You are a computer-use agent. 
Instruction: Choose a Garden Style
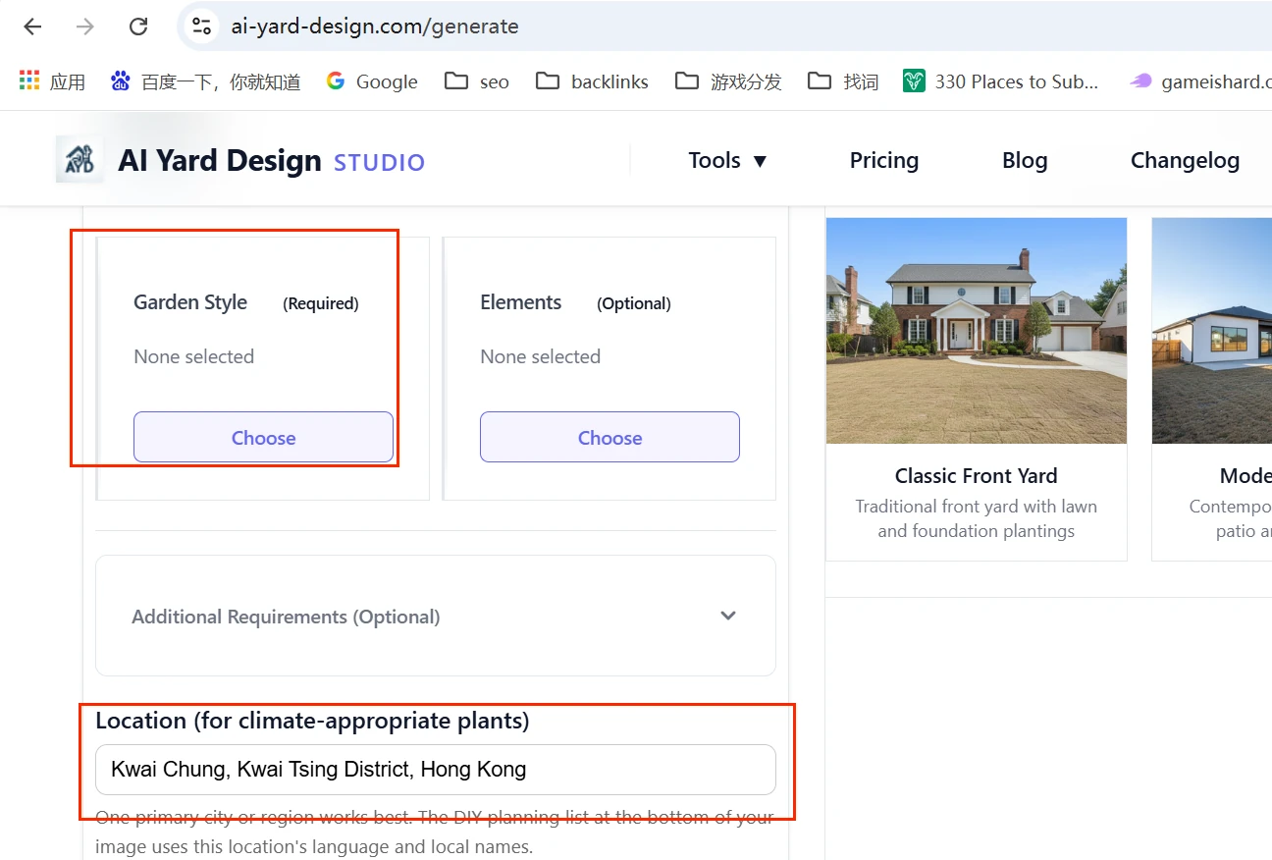(263, 437)
